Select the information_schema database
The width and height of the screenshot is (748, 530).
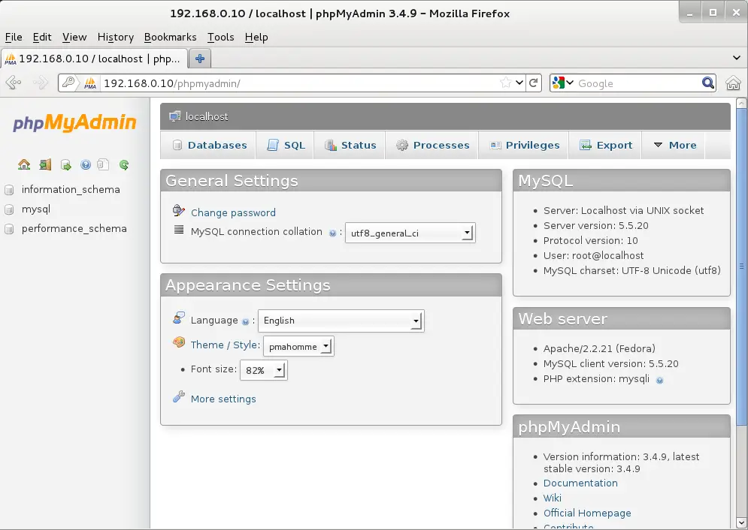(x=71, y=189)
